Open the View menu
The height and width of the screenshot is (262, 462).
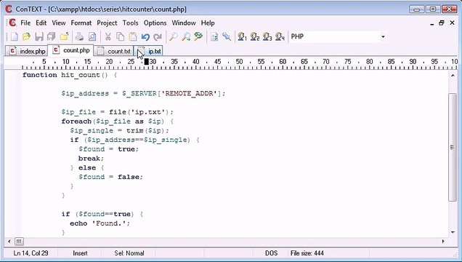tap(59, 23)
